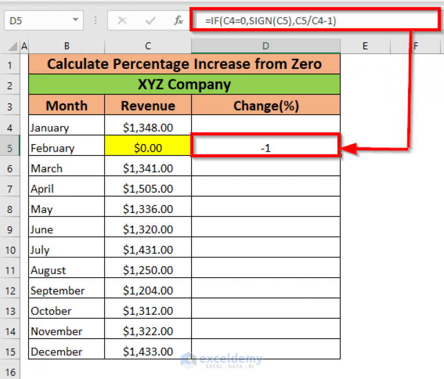Select row 10 header
Screen dimensions: 444x379
point(10,248)
